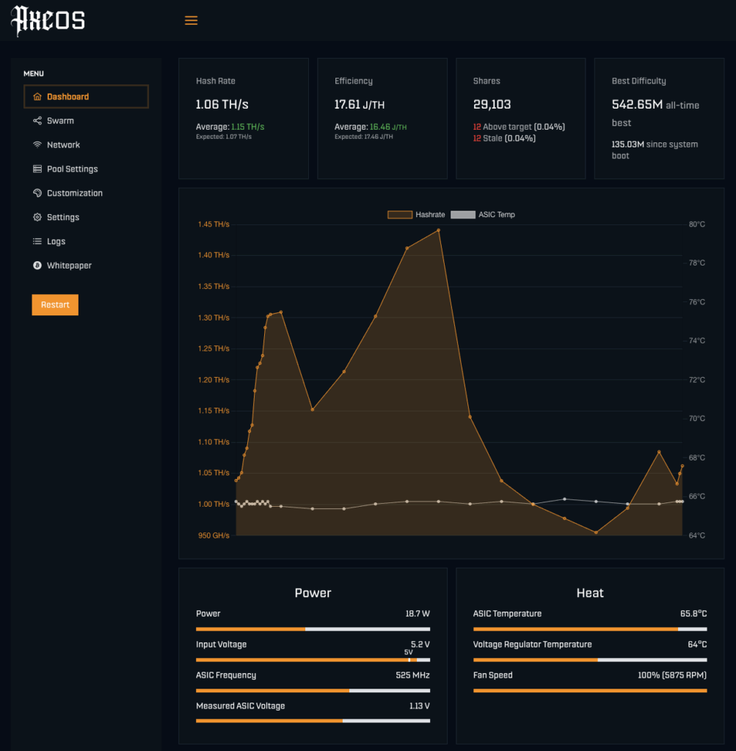Open the Swarm menu item

point(60,121)
